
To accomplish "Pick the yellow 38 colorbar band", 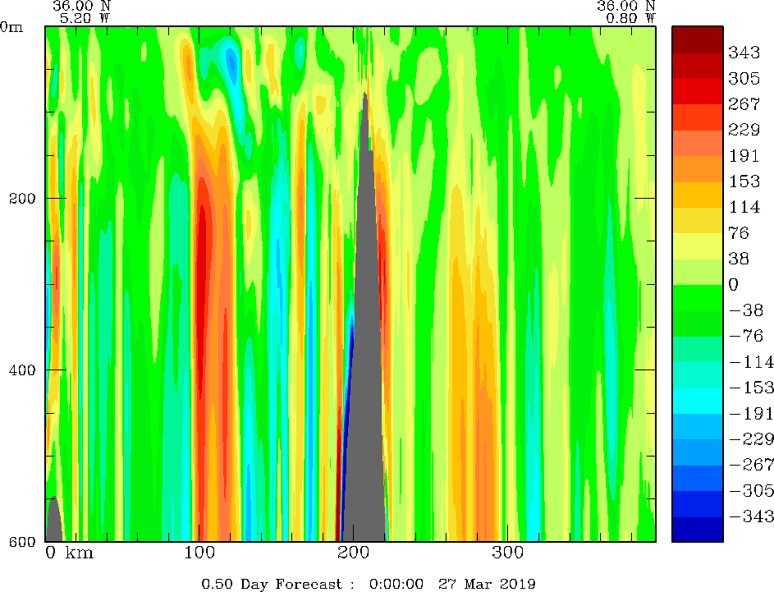I will [x=698, y=246].
